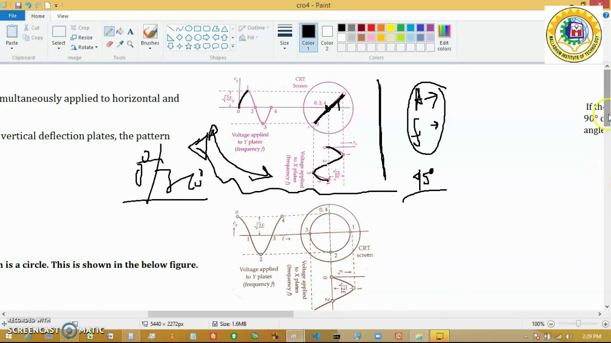The height and width of the screenshot is (343, 611).
Task: Click the Undo arrow in title bar
Action: point(28,5)
